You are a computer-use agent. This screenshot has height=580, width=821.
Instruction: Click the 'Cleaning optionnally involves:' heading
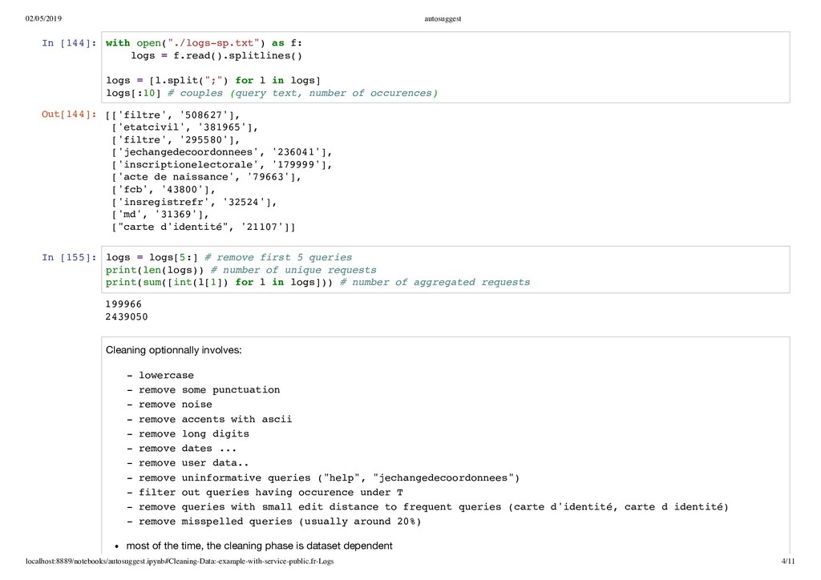(174, 350)
